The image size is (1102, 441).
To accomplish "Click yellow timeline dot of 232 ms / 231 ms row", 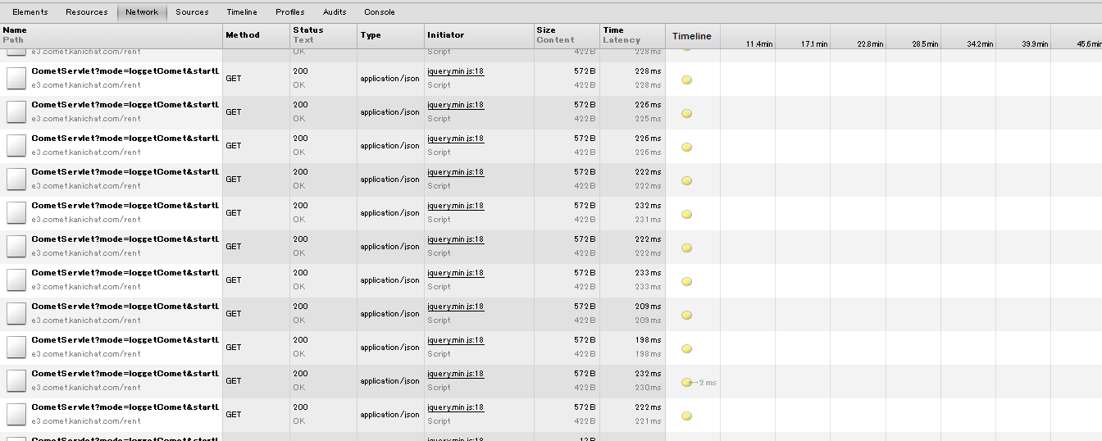I will click(687, 214).
